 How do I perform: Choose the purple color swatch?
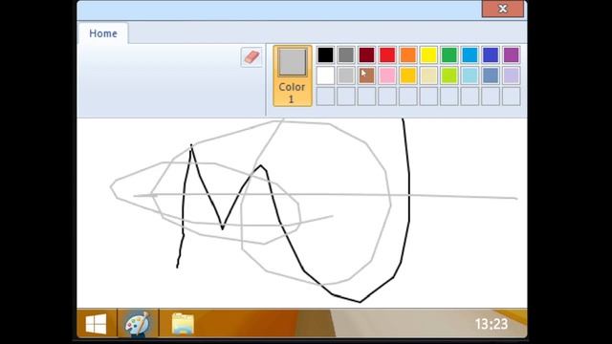point(512,55)
